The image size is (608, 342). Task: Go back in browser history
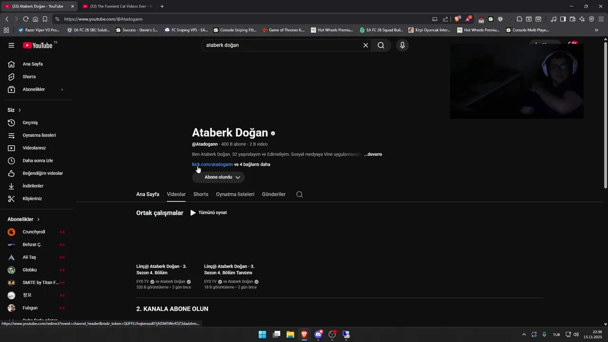[7, 19]
